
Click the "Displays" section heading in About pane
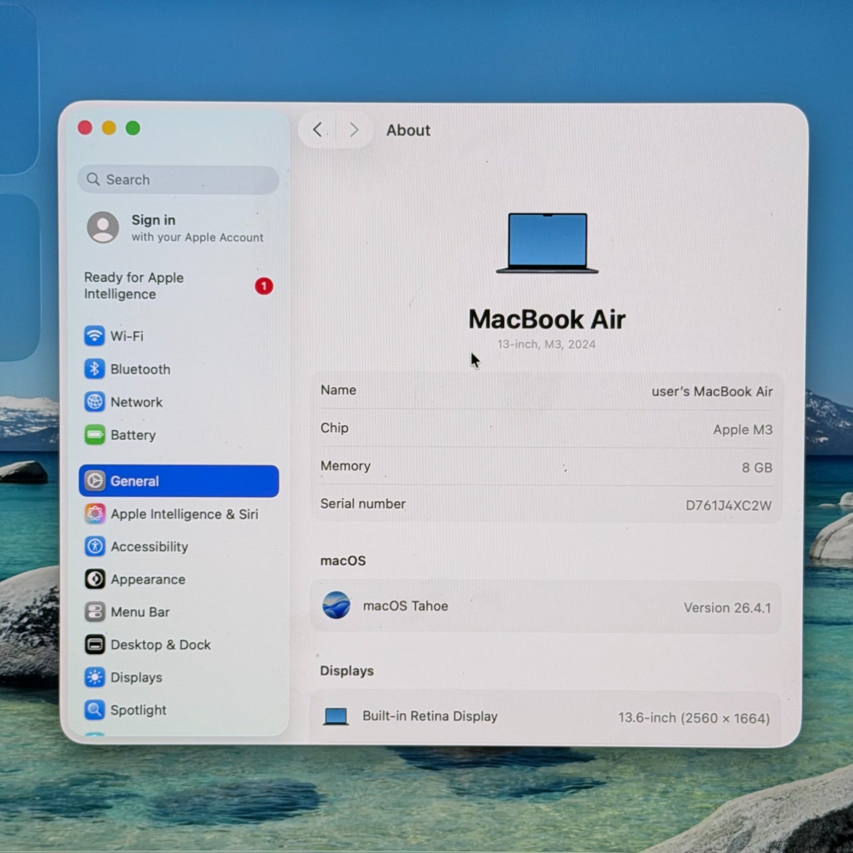tap(347, 671)
